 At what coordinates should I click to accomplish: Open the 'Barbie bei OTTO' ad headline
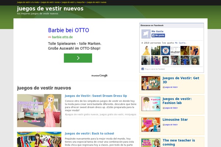pos(69,30)
